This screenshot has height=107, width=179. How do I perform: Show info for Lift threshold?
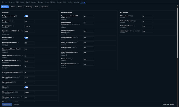pos(132,16)
